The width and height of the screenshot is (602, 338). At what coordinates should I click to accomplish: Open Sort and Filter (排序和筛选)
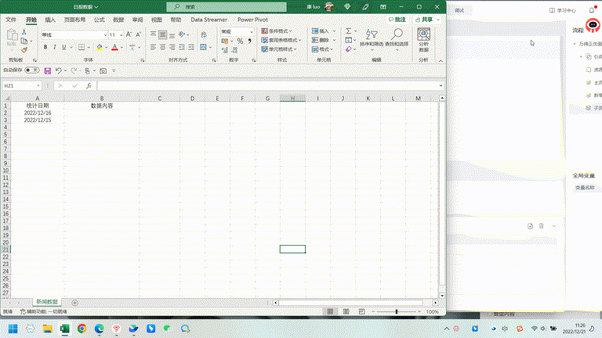[x=371, y=40]
